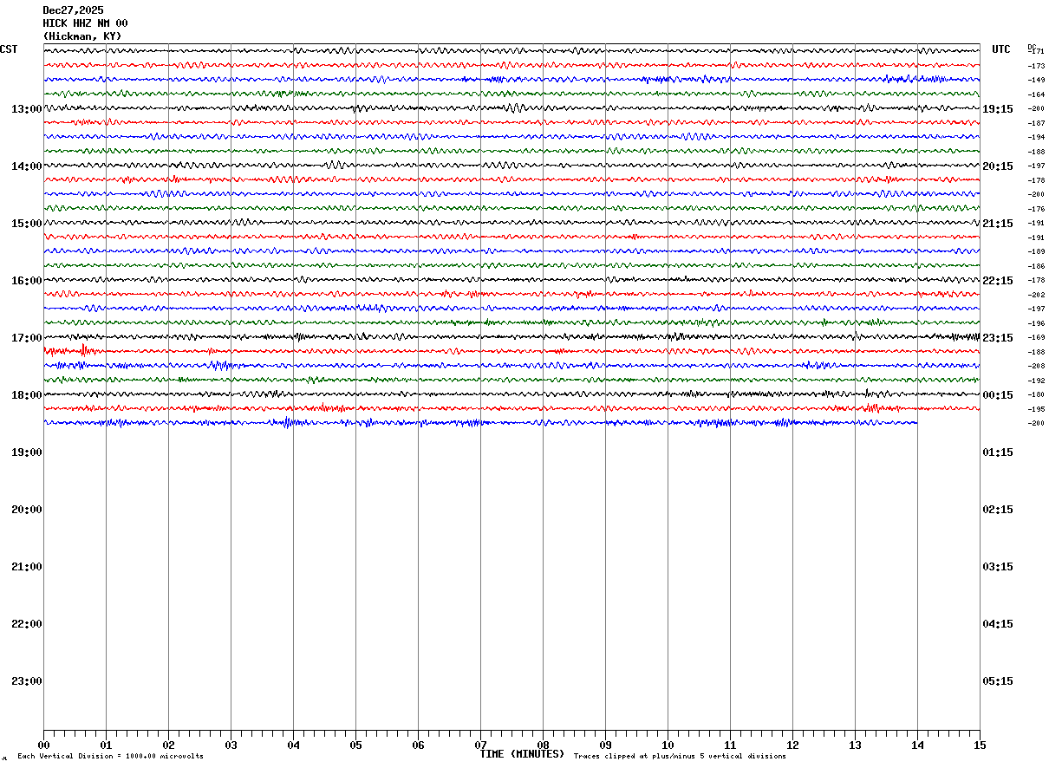Click the location label (Hickman, KY)
1049x768 pixels.
click(82, 36)
